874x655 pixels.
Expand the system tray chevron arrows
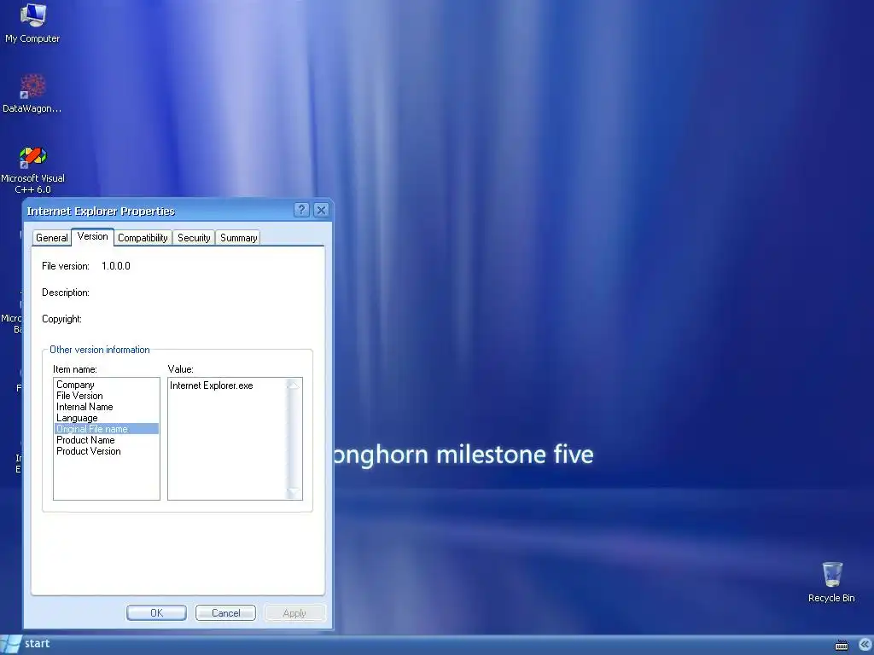coord(865,645)
